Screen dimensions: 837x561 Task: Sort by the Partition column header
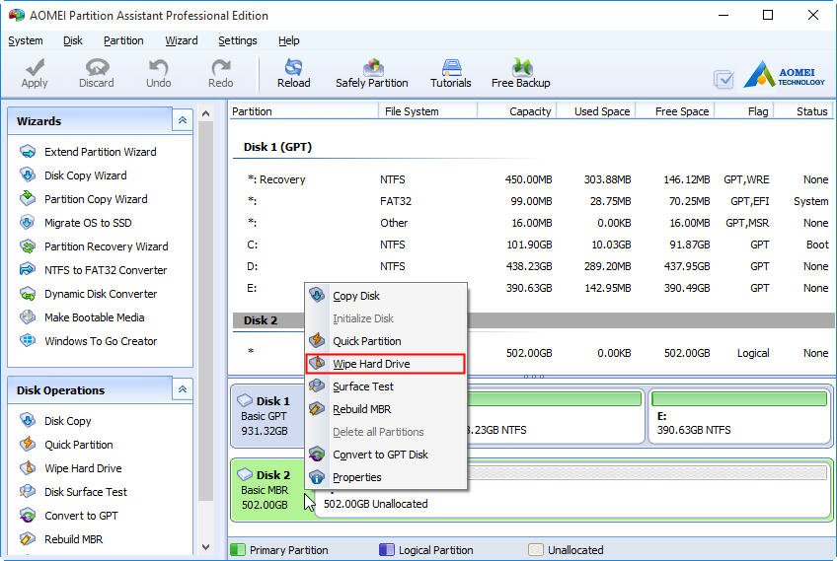click(x=303, y=111)
